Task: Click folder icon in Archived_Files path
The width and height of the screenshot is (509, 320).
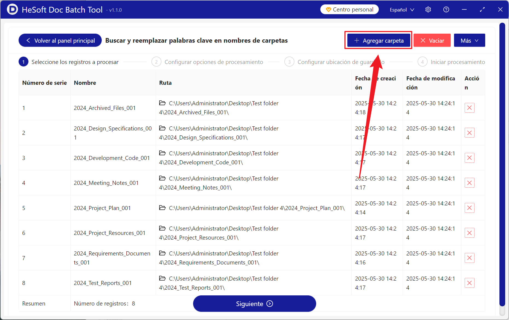Action: [x=162, y=103]
